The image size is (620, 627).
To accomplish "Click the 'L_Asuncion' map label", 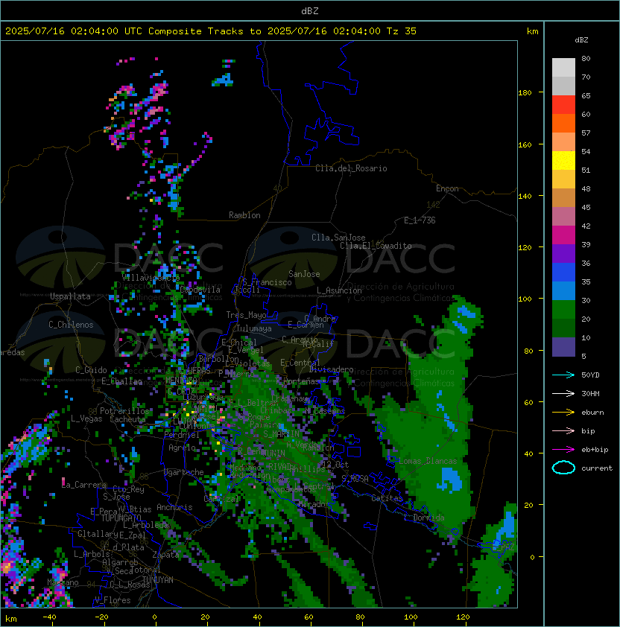I will tap(339, 290).
